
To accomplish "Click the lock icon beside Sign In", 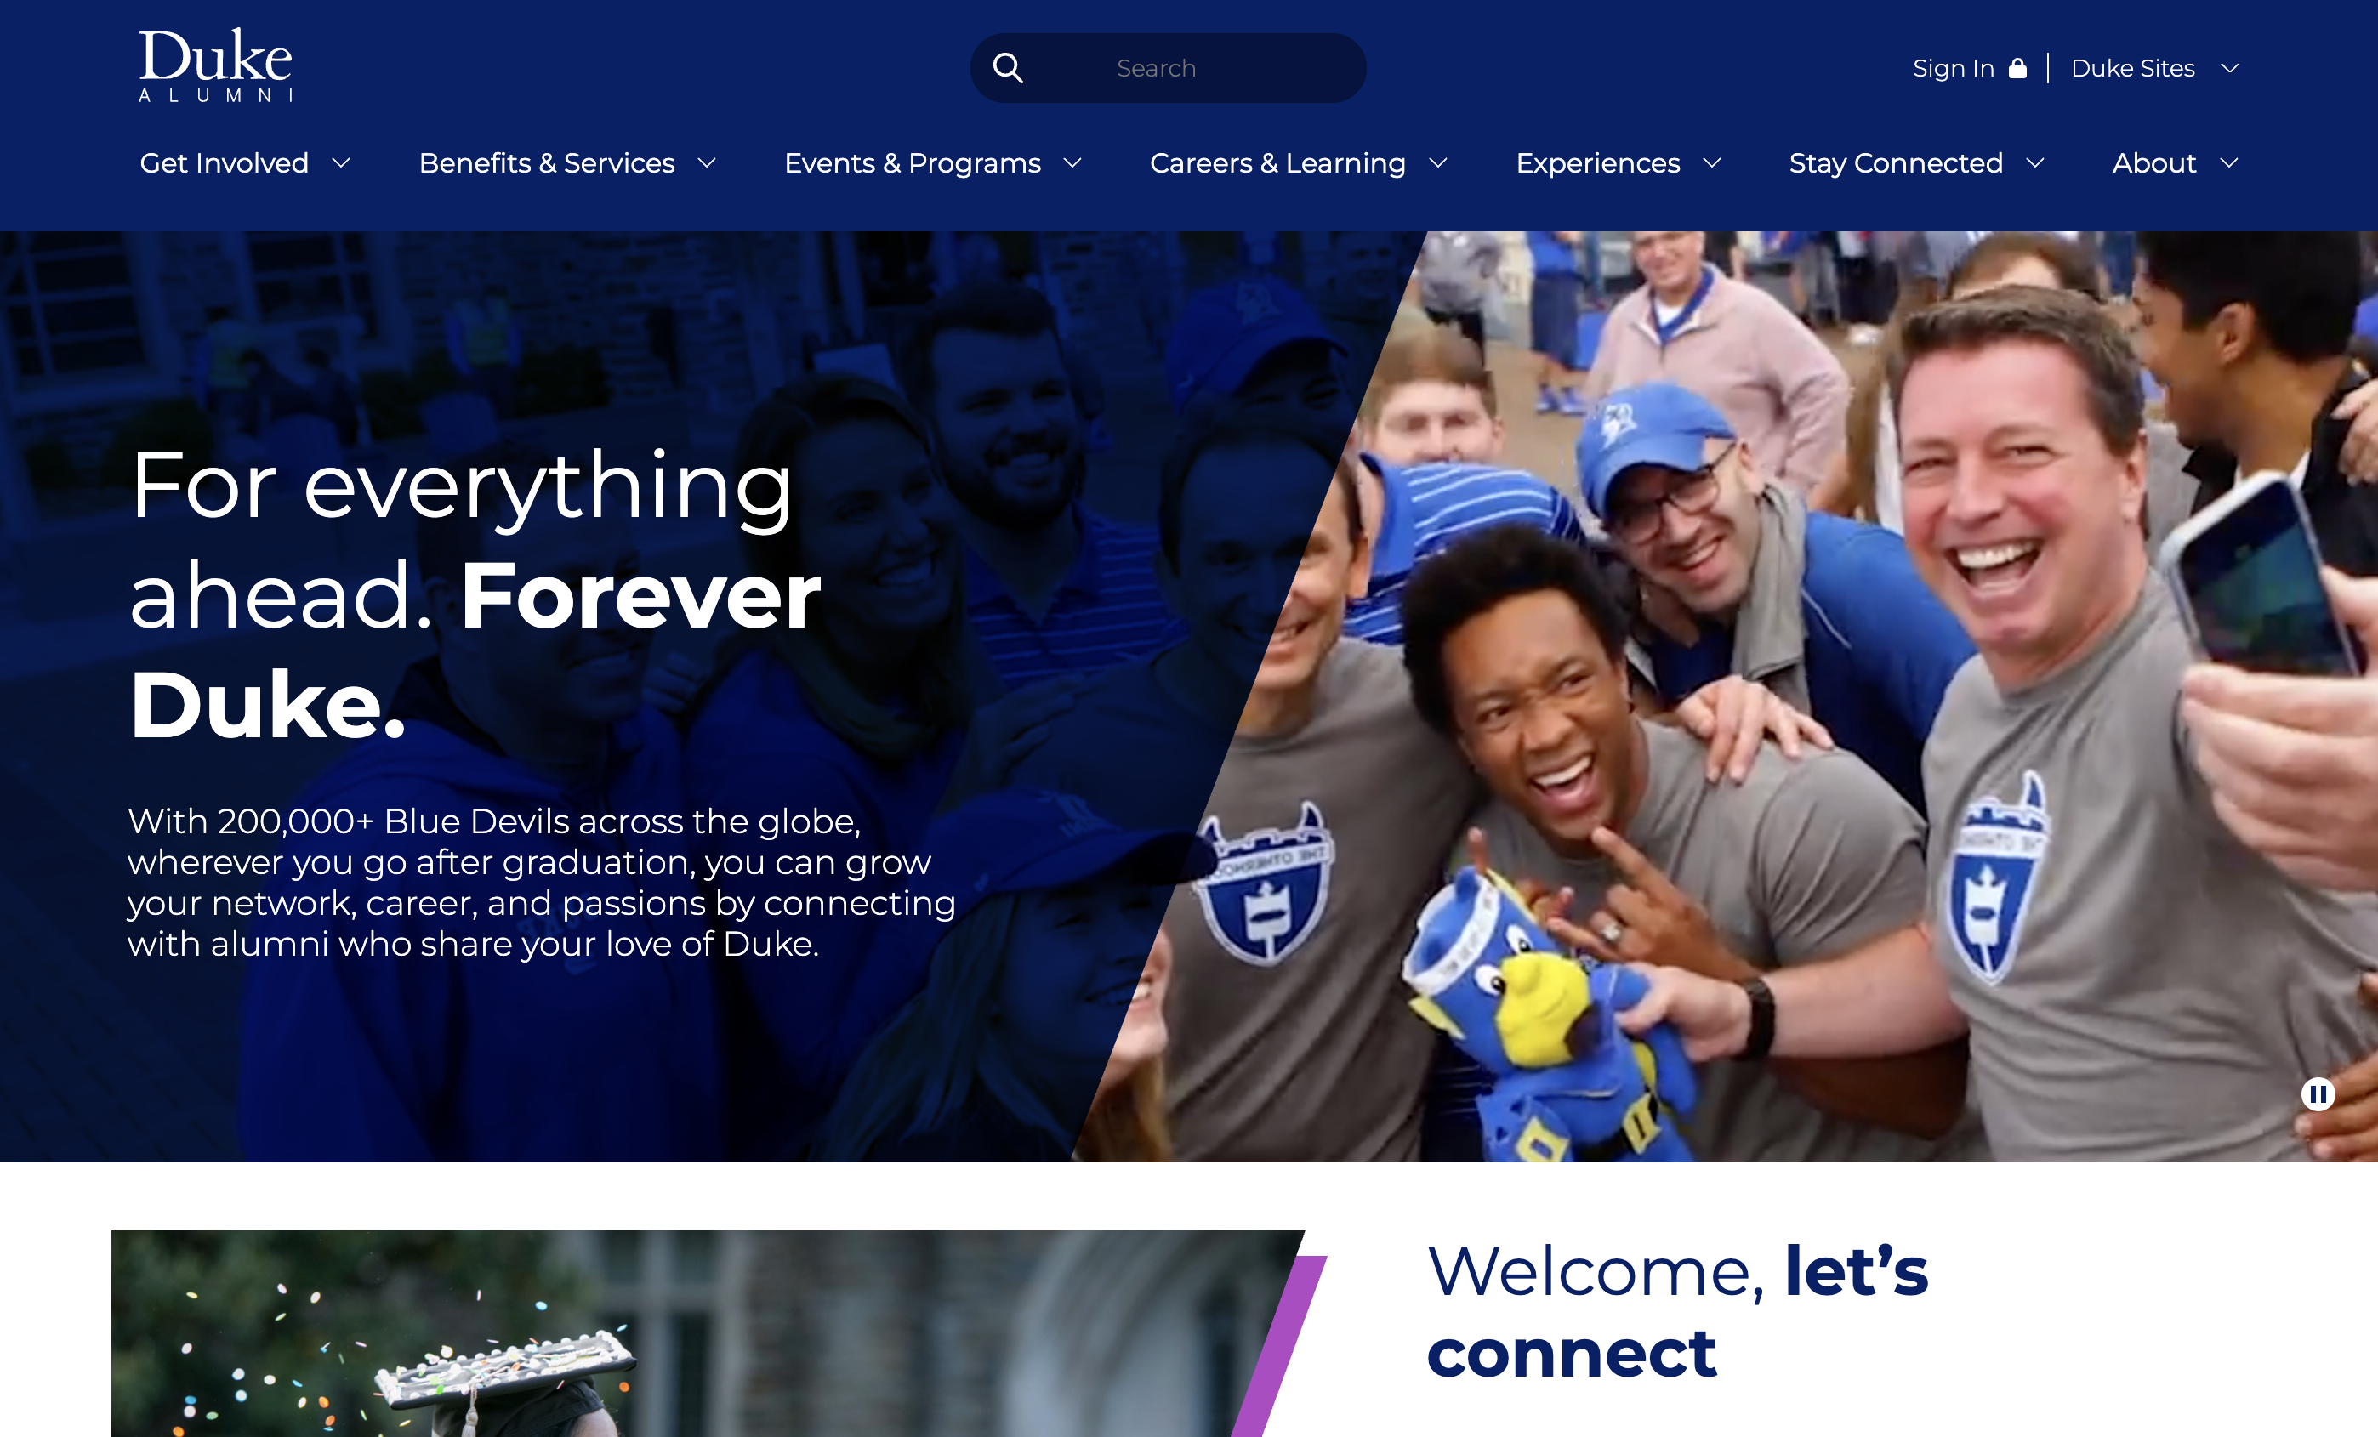I will tap(2017, 67).
